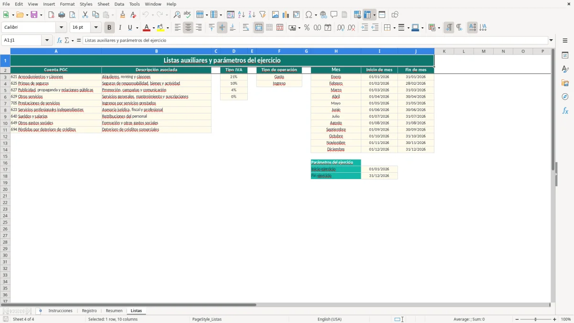
Task: Open Find and Replace
Action: click(x=177, y=15)
